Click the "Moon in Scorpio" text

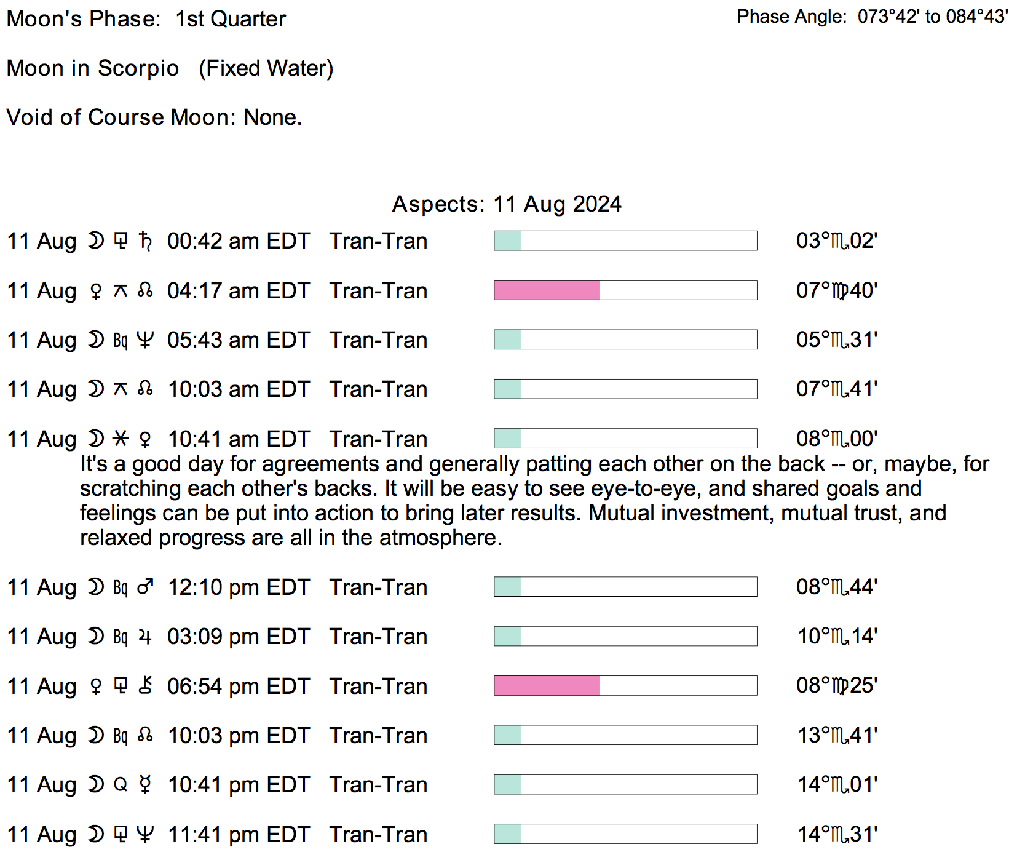tap(93, 68)
